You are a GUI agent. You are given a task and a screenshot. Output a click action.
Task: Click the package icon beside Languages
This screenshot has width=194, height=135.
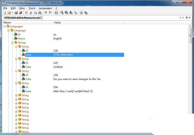[8, 26]
